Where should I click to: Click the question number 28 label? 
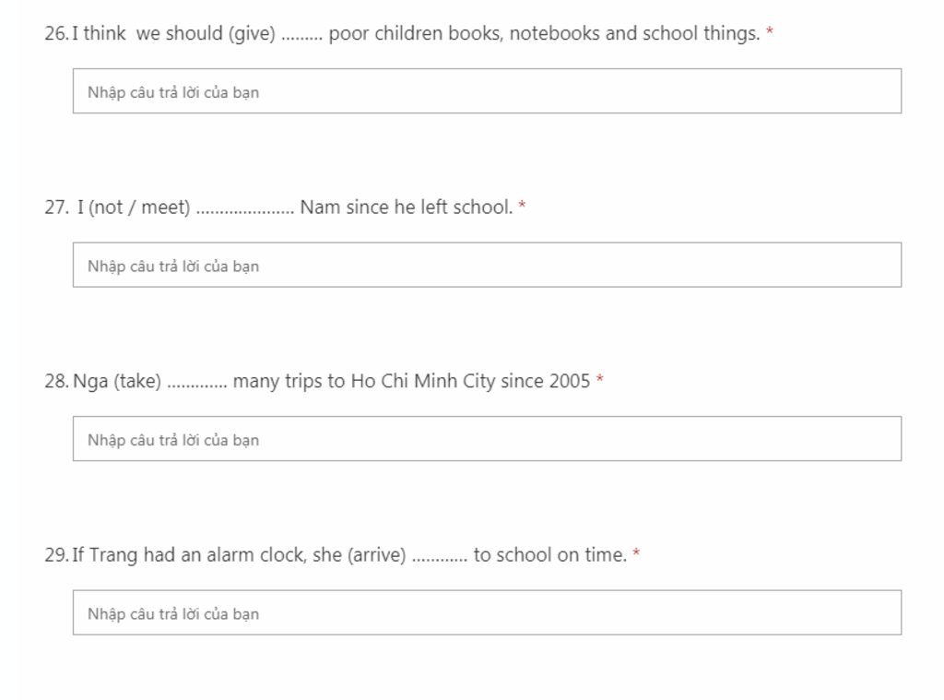pyautogui.click(x=56, y=381)
